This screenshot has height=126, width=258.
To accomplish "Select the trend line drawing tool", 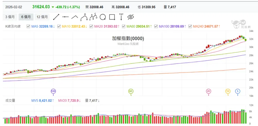I will pyautogui.click(x=56, y=17).
